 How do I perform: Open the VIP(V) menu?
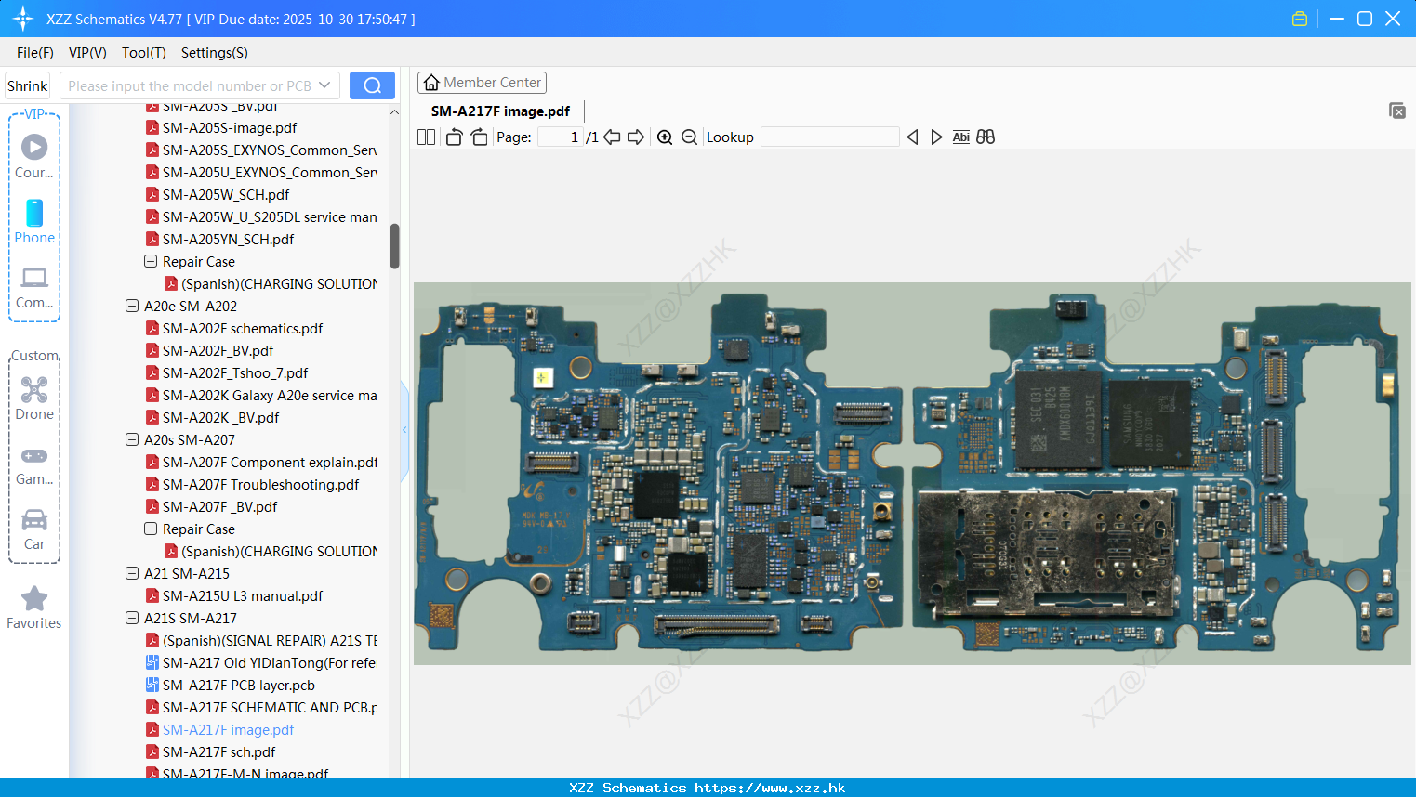point(87,53)
